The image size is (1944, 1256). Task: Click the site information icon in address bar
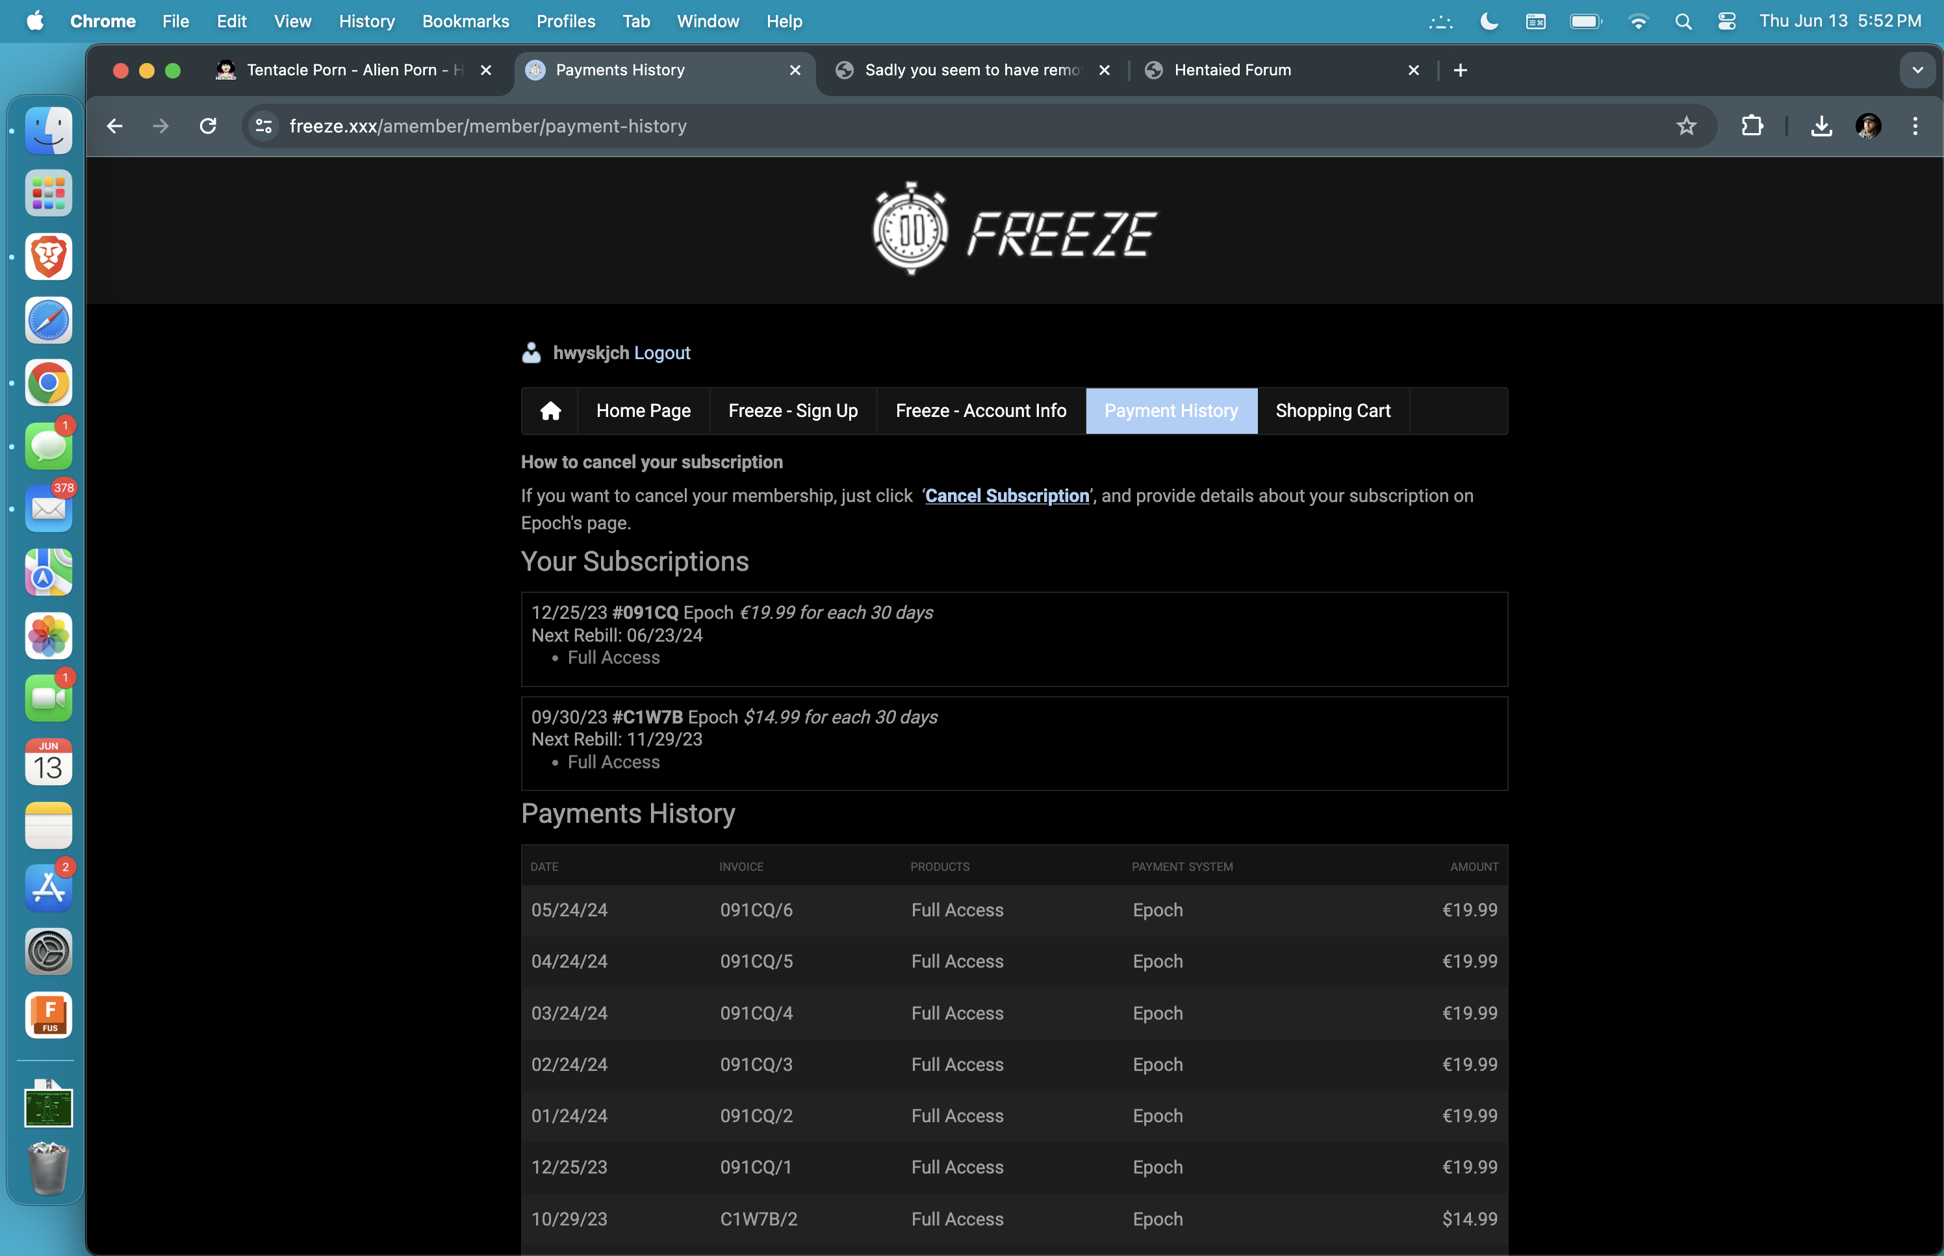click(264, 127)
